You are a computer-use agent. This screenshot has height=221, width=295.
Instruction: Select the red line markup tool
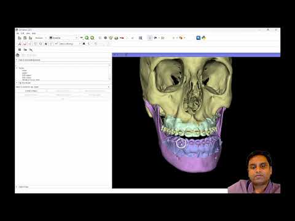point(25,44)
